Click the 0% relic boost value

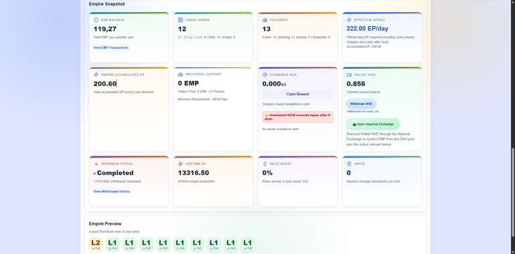[268, 173]
